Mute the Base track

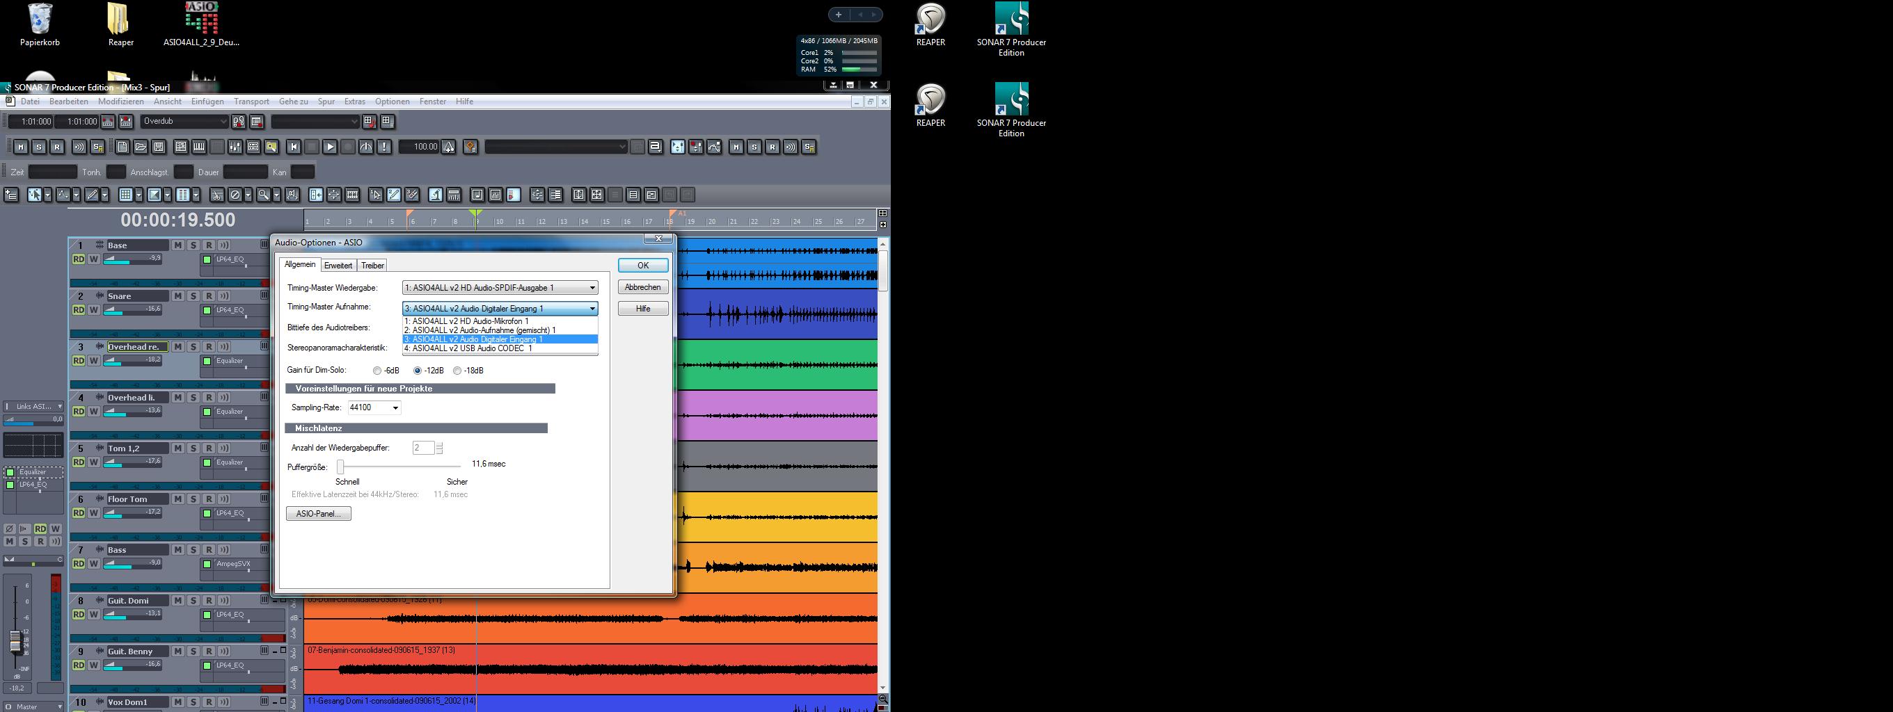[178, 245]
